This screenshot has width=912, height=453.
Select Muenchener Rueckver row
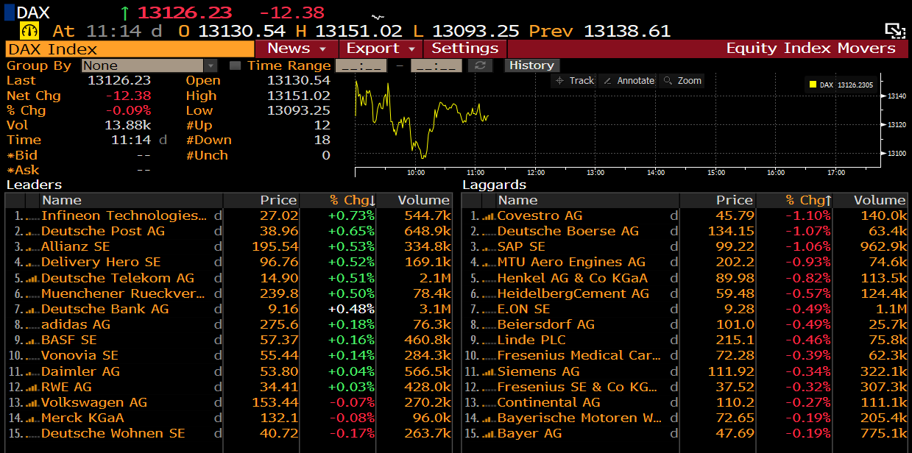[x=228, y=294]
